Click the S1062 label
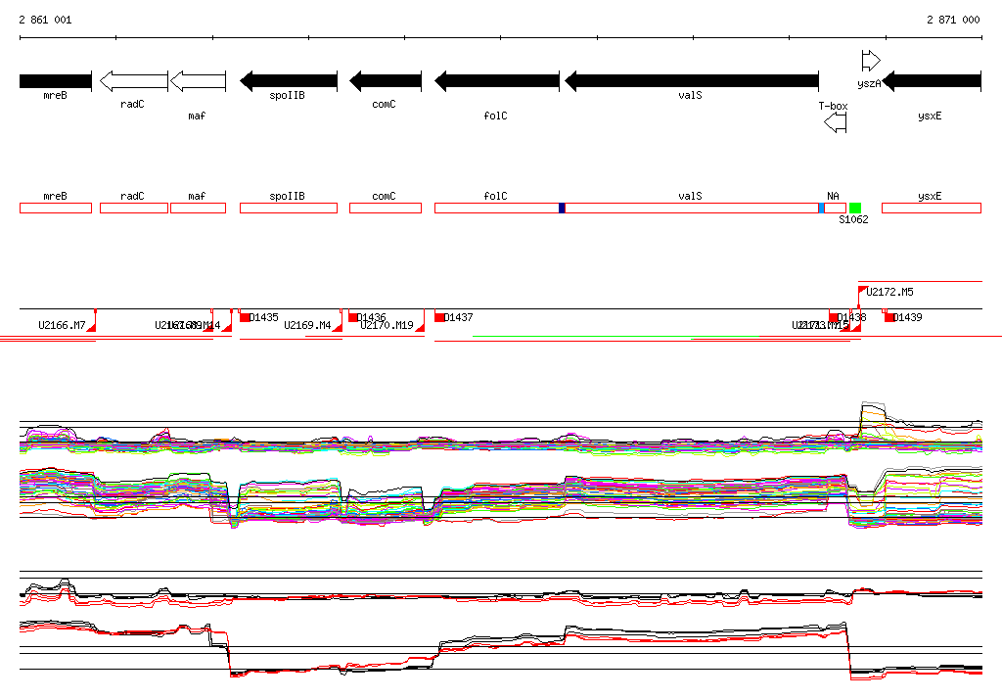Viewport: 1002px width, 699px height. pos(853,219)
